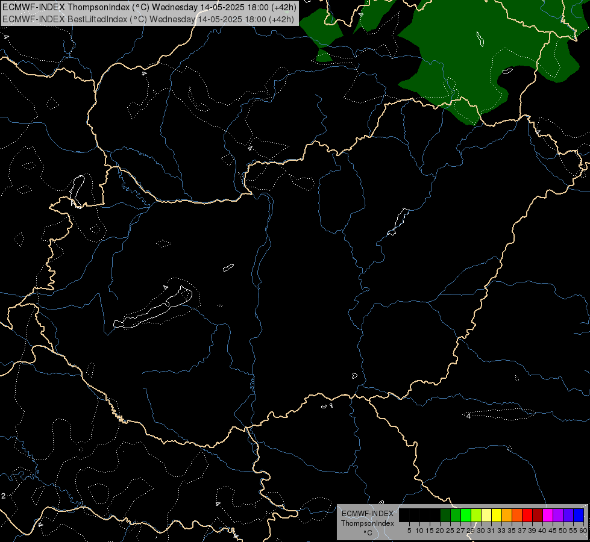The width and height of the screenshot is (590, 542).
Task: Click the °C unit label in legend
Action: coord(368,532)
